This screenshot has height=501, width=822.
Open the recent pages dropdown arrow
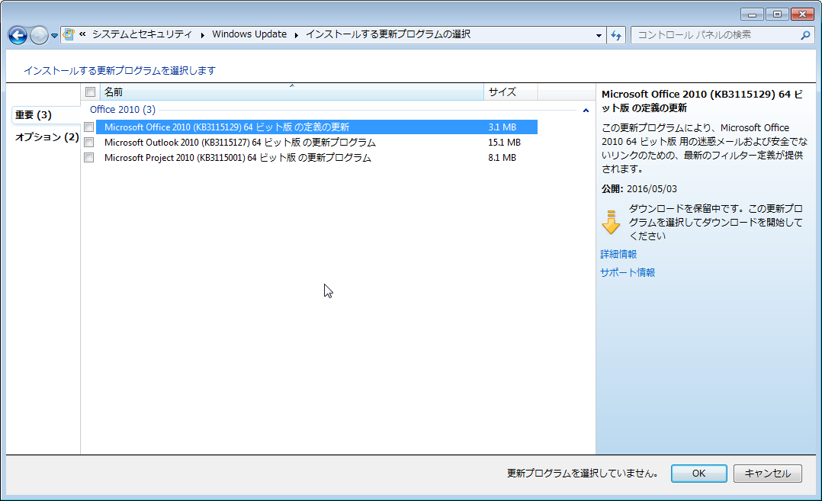54,36
